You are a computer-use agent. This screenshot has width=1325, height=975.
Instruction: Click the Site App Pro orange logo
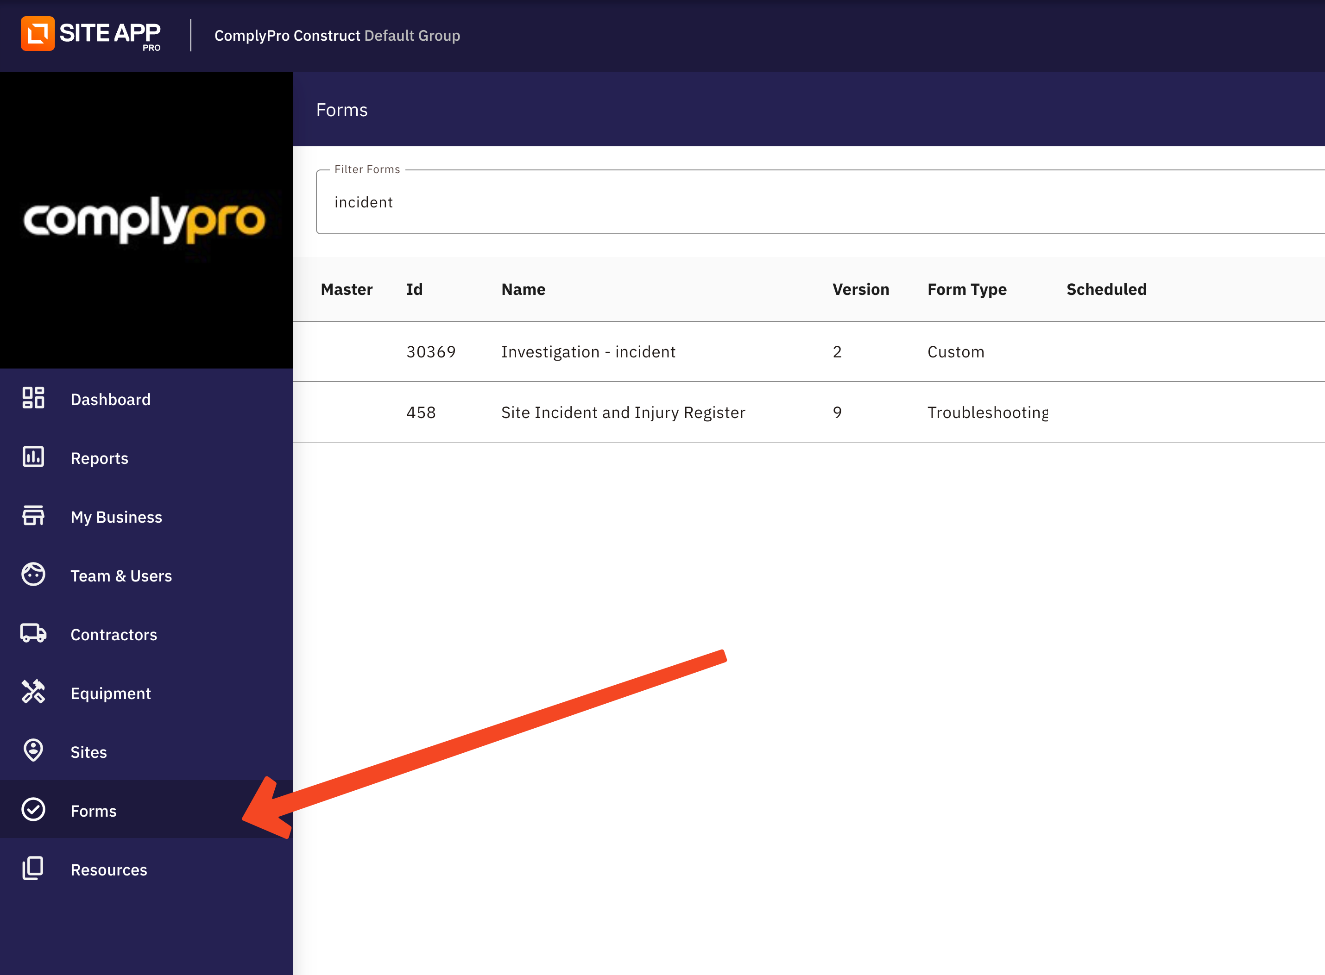38,34
